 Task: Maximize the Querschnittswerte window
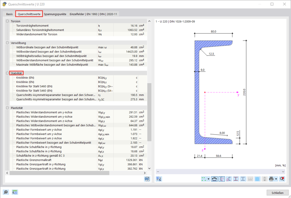point(272,4)
